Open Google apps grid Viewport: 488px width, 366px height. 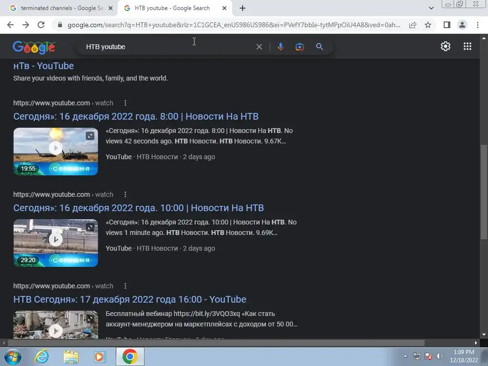click(x=468, y=46)
